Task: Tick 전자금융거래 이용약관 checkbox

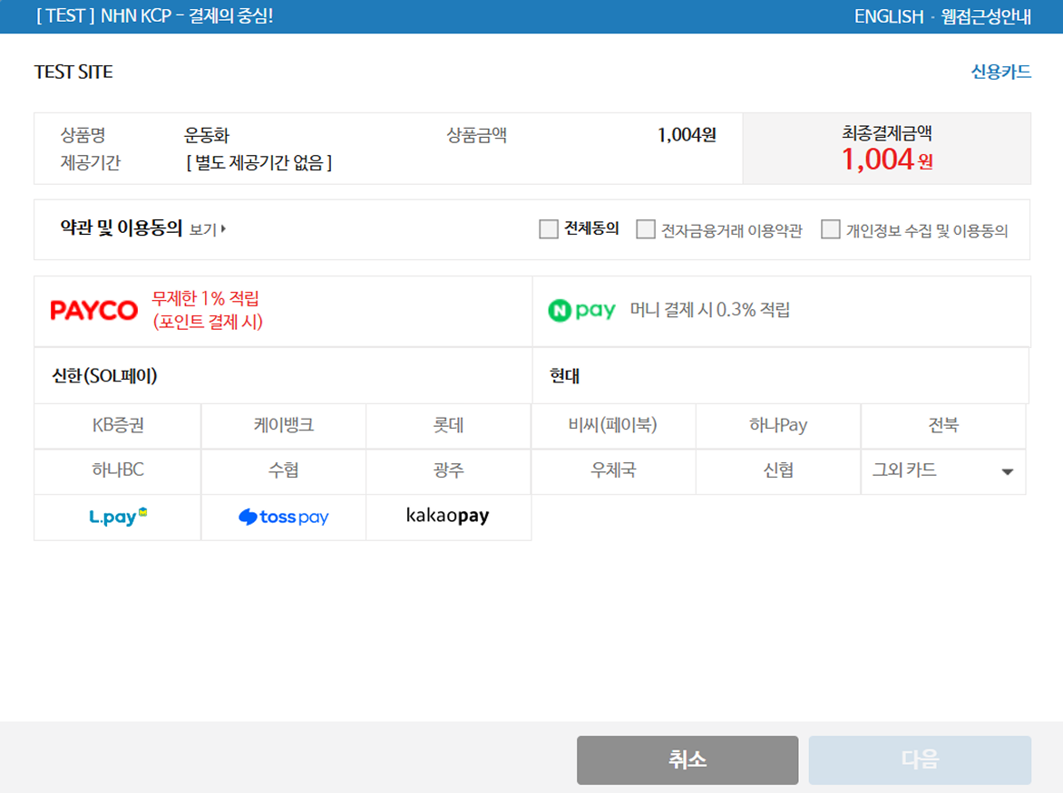Action: click(646, 229)
